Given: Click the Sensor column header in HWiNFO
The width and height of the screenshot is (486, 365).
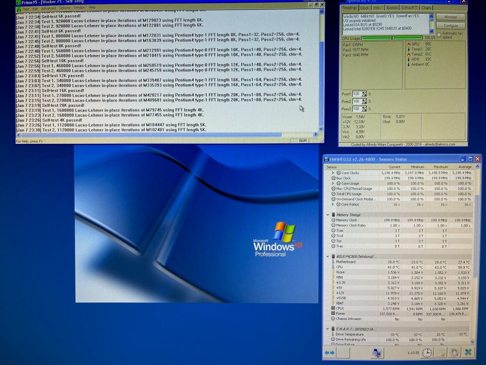Looking at the screenshot, I should click(x=352, y=167).
